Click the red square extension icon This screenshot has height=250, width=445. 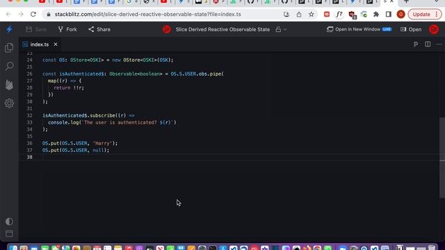327,14
